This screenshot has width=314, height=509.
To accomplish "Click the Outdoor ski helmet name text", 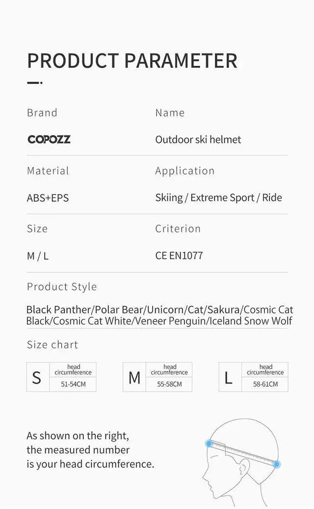I will (198, 140).
